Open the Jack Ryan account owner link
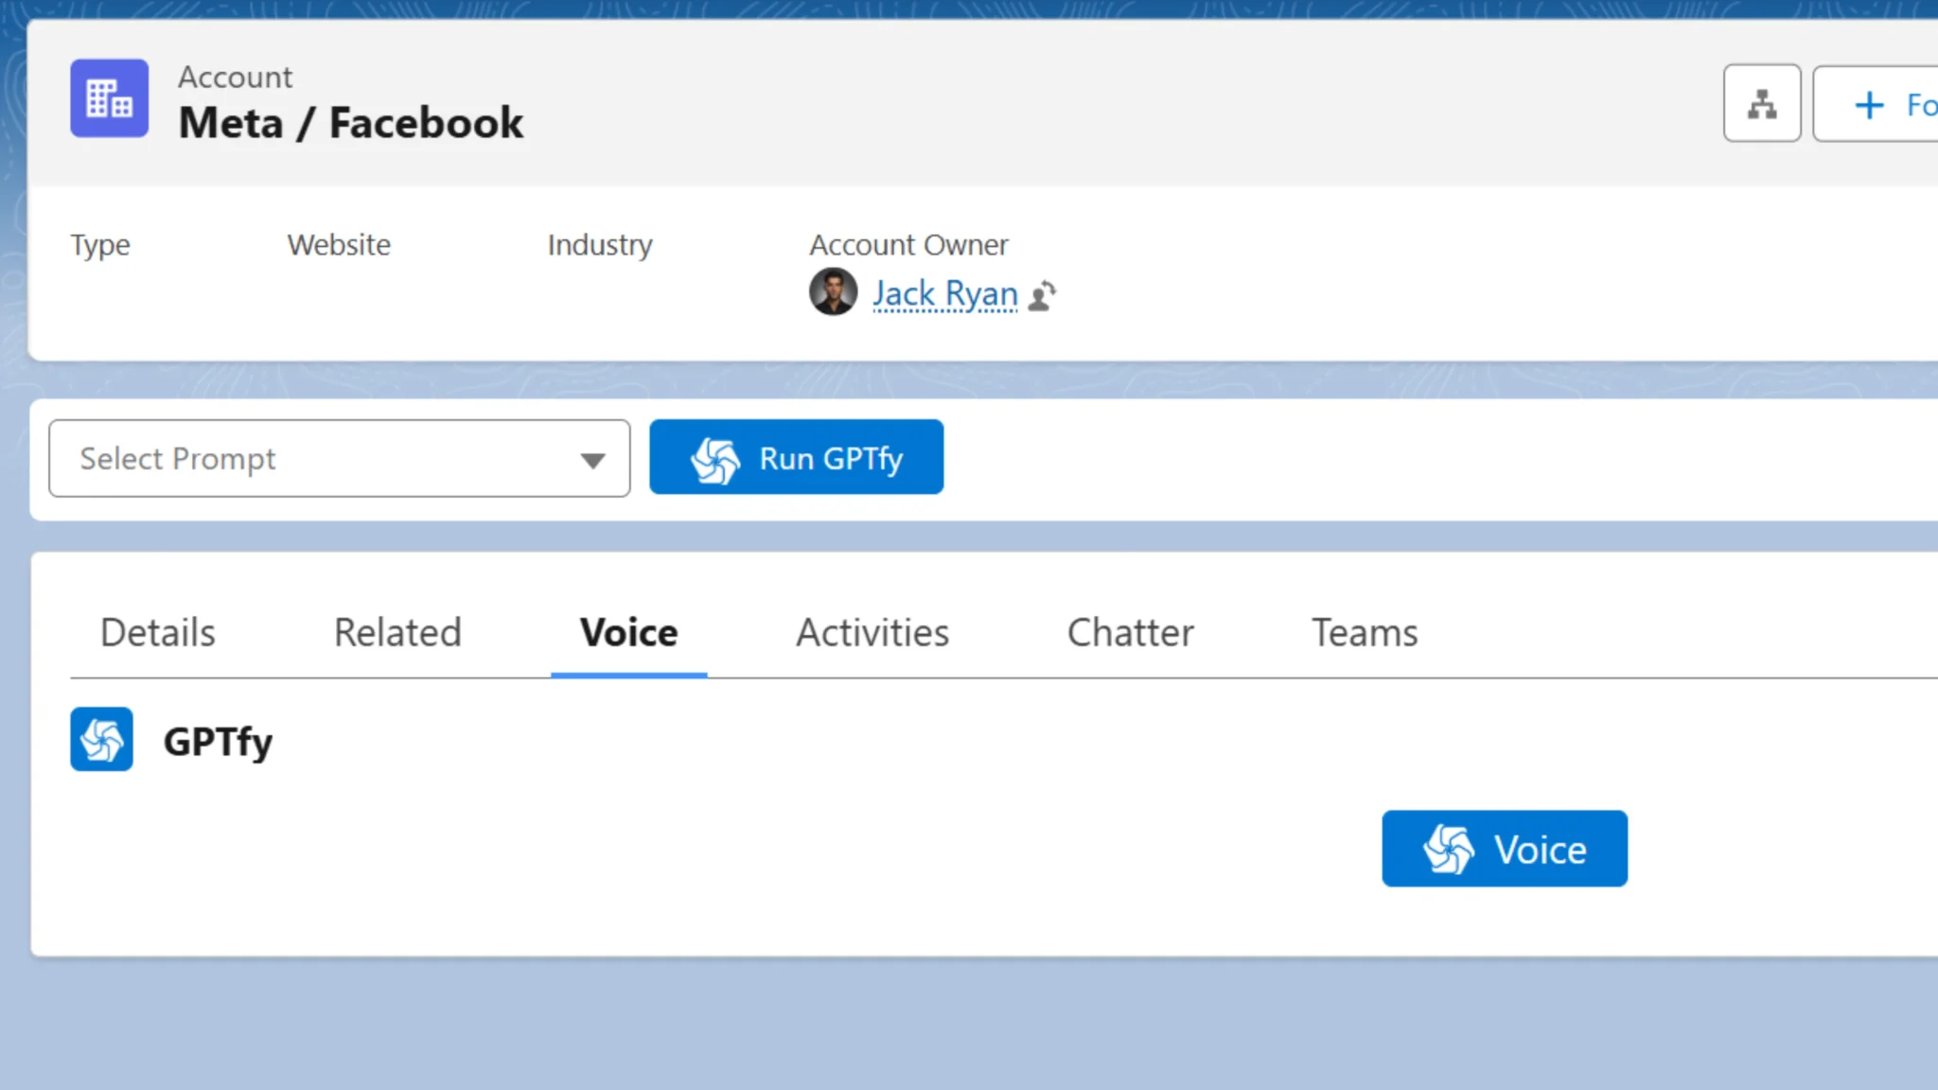The height and width of the screenshot is (1090, 1938). click(x=943, y=293)
